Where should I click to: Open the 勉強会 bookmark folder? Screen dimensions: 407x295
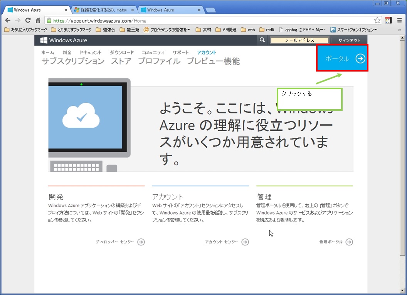(x=106, y=30)
